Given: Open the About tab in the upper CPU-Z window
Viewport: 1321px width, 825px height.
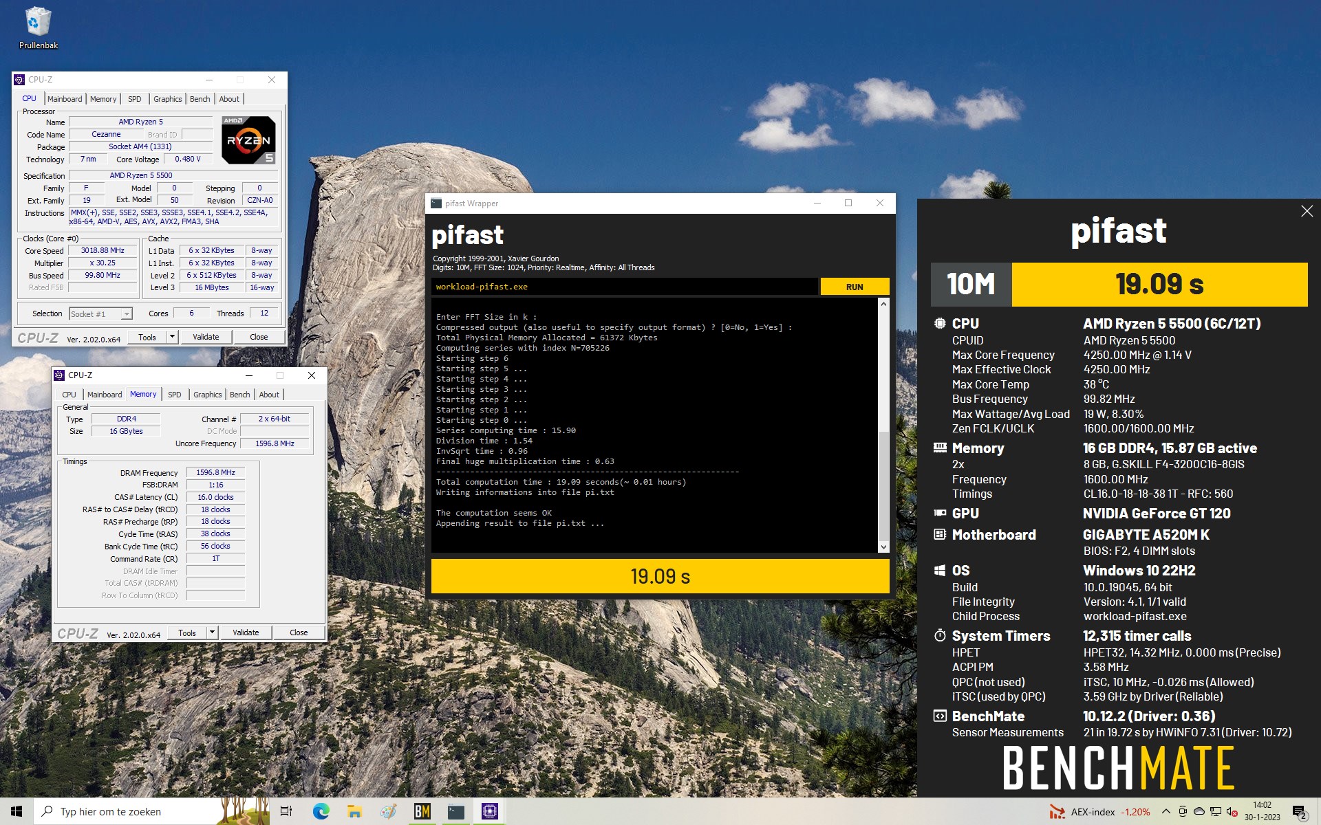Looking at the screenshot, I should coord(229,99).
